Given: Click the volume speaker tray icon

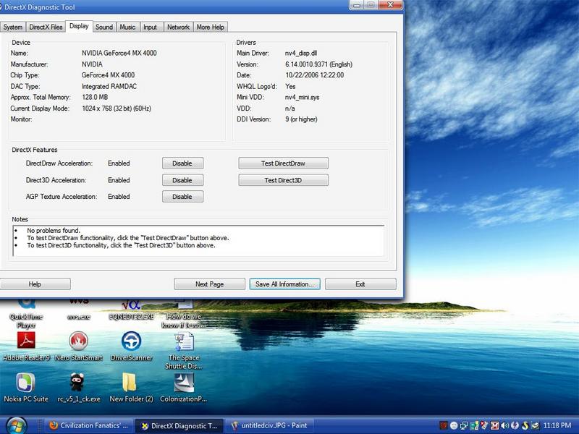Looking at the screenshot, I should pyautogui.click(x=506, y=425).
